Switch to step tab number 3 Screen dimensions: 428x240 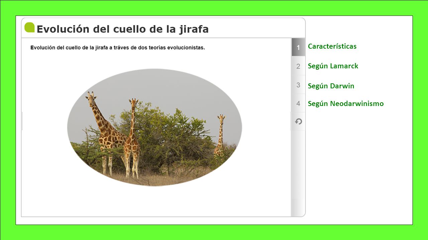coord(298,85)
